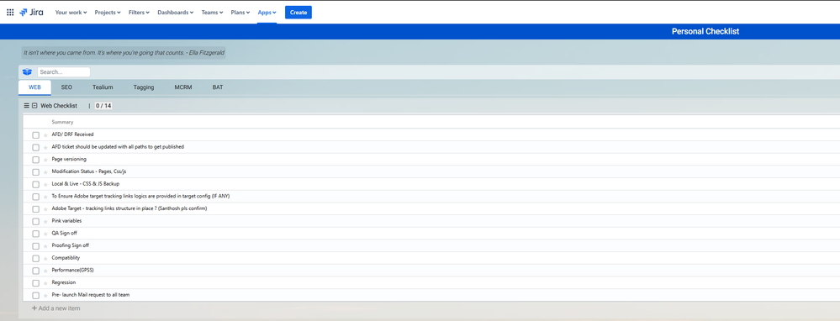This screenshot has height=321, width=840.
Task: Switch to the SEO tab
Action: pyautogui.click(x=66, y=87)
